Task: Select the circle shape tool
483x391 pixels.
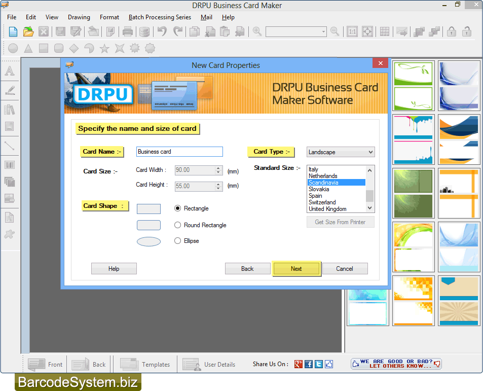Action: point(13,48)
